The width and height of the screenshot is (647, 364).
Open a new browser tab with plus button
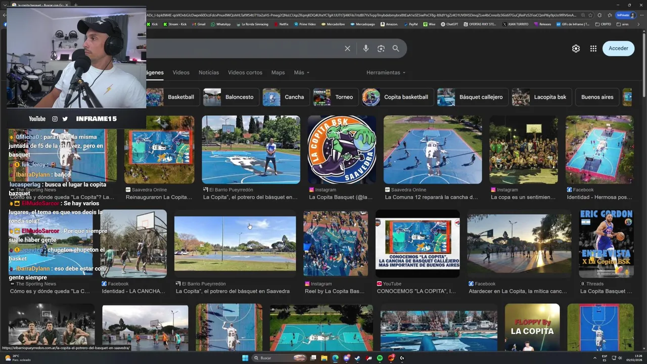point(75,5)
